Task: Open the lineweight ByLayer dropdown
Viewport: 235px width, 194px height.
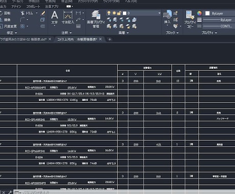Action: pos(219,20)
